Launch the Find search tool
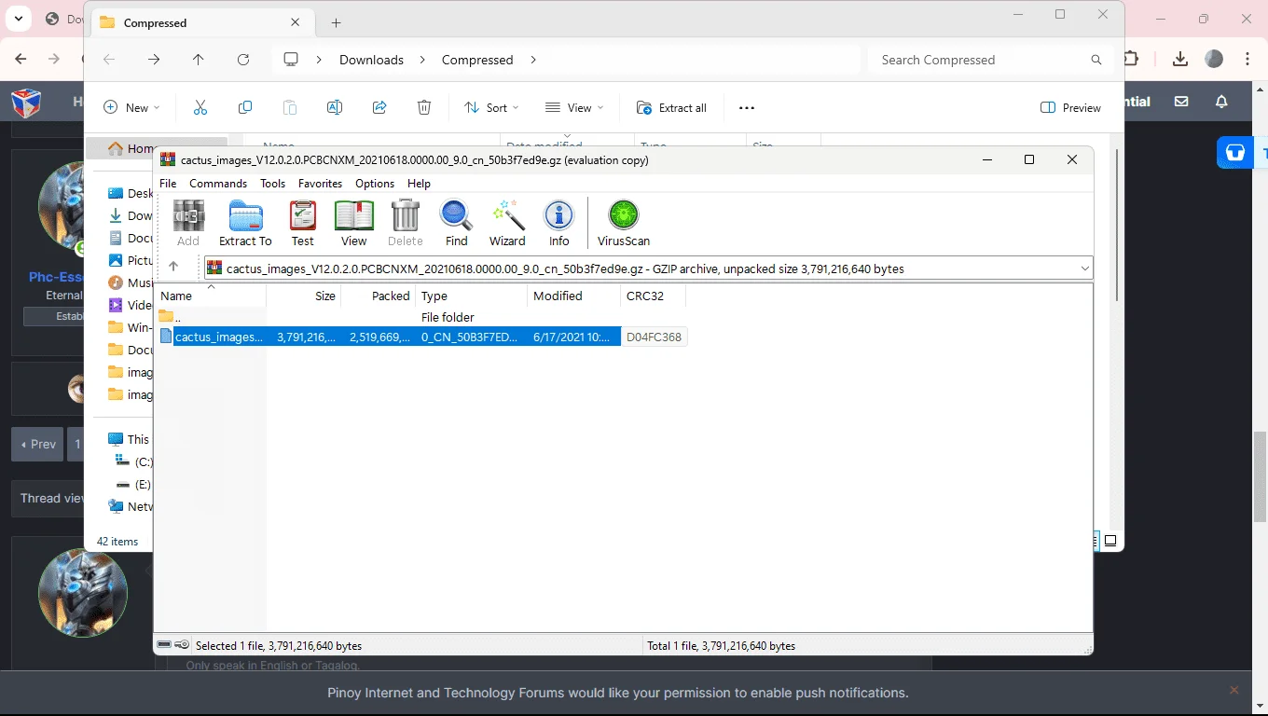The height and width of the screenshot is (716, 1268). (x=456, y=224)
